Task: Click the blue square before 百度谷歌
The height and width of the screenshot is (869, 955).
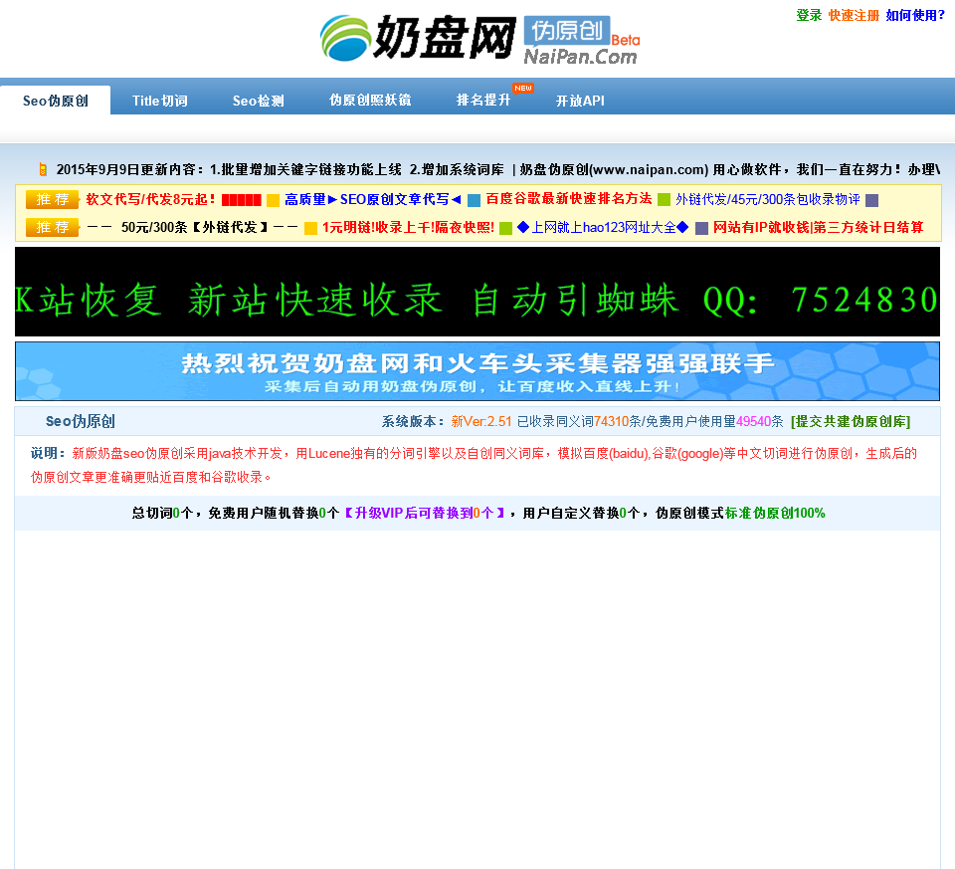Action: 474,200
